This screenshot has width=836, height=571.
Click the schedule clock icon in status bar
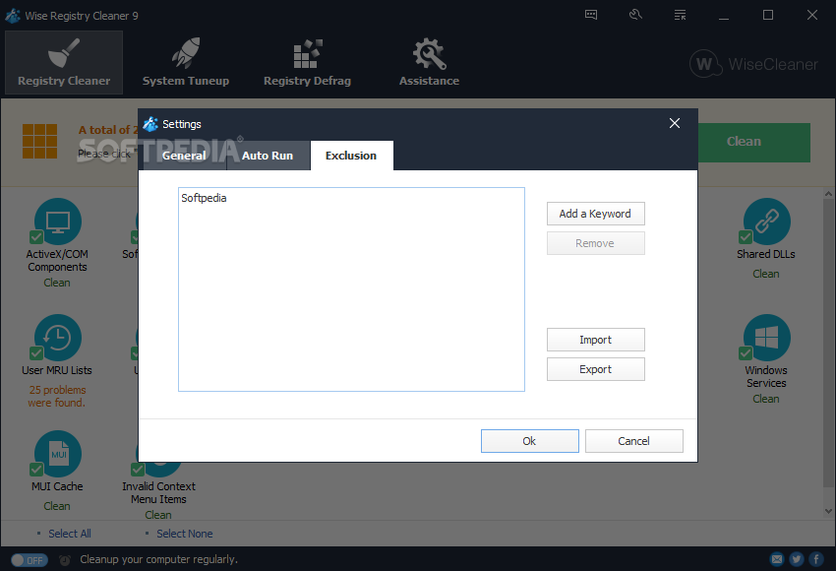pyautogui.click(x=65, y=560)
